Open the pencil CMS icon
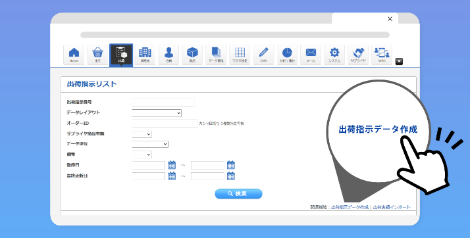The height and width of the screenshot is (238, 470). pyautogui.click(x=263, y=55)
